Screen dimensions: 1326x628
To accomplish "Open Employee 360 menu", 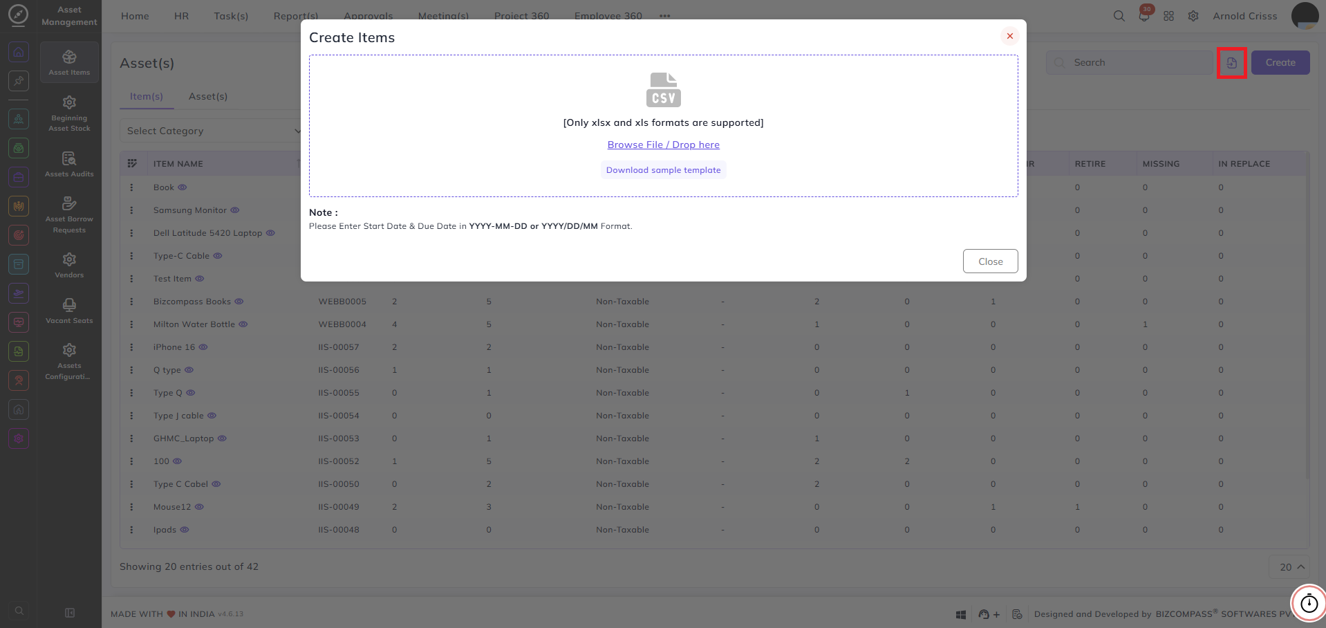I will (608, 16).
